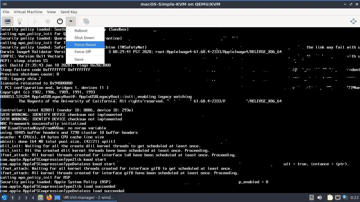Click '[console relocated to 0x94000000' line
Image resolution: width=360 pixels, height=202 pixels.
click(37, 83)
